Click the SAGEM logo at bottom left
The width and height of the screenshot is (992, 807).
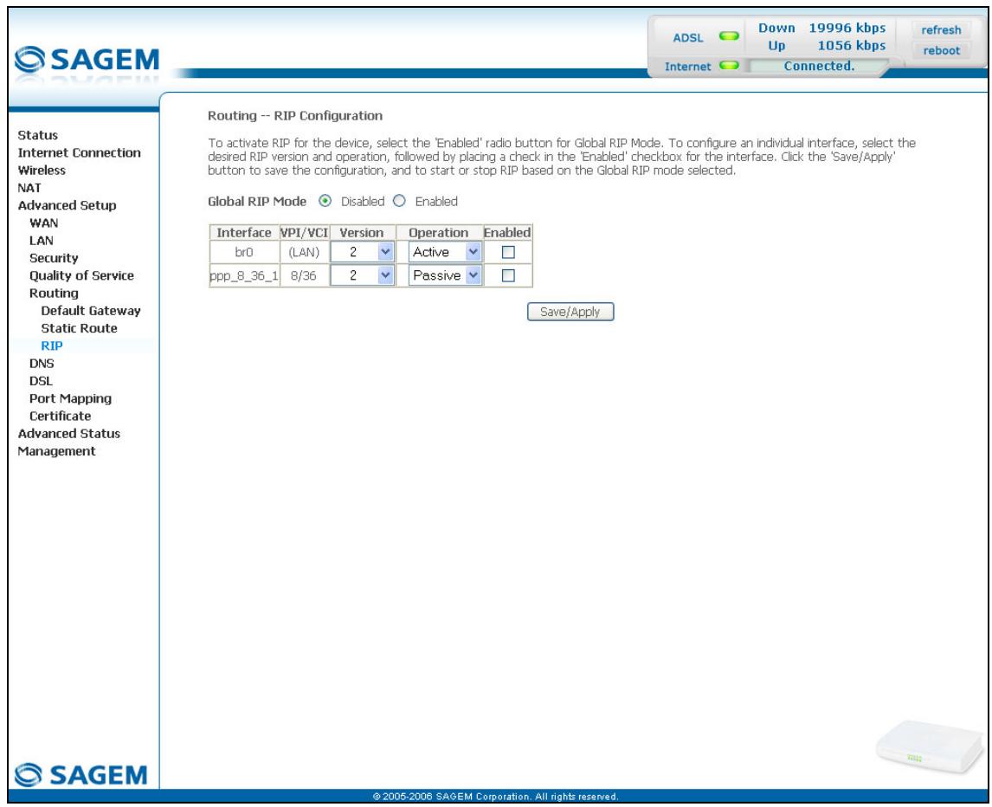(81, 775)
